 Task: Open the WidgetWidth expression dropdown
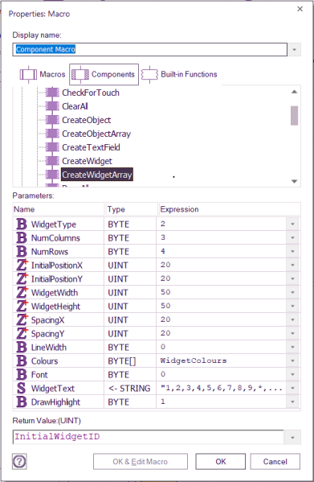tap(292, 292)
